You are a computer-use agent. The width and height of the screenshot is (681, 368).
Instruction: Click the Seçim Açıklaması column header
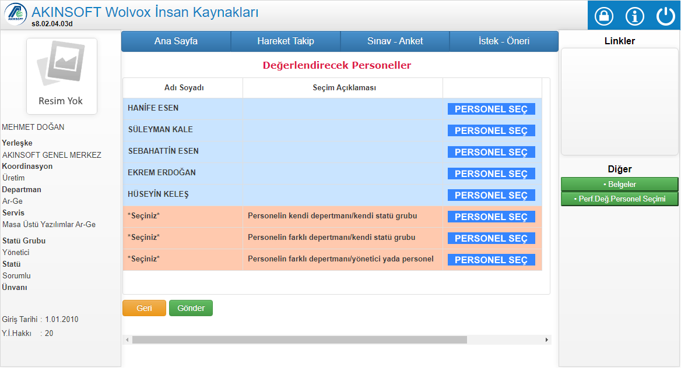344,88
